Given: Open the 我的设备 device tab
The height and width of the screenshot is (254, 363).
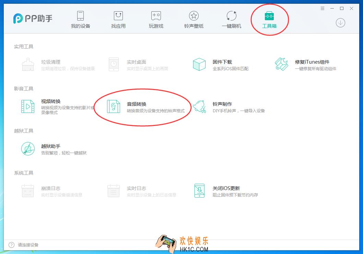Looking at the screenshot, I should tap(80, 20).
